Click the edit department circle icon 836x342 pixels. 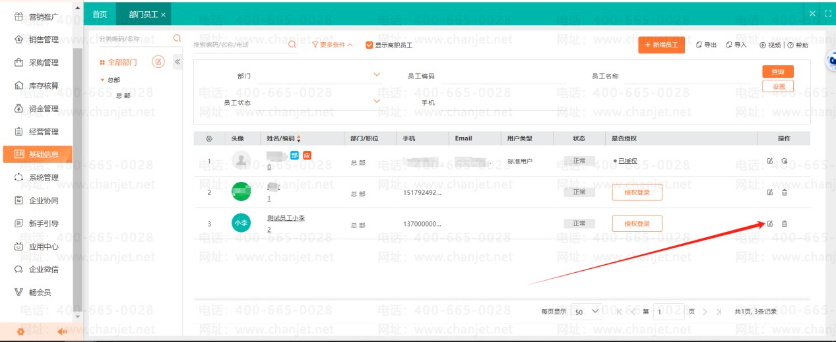tap(158, 61)
